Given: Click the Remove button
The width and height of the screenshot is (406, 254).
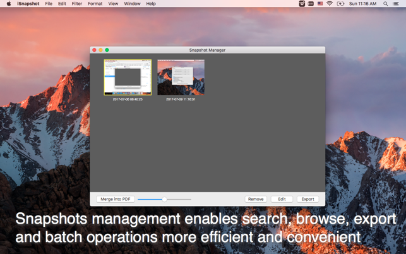Looking at the screenshot, I should pyautogui.click(x=256, y=199).
